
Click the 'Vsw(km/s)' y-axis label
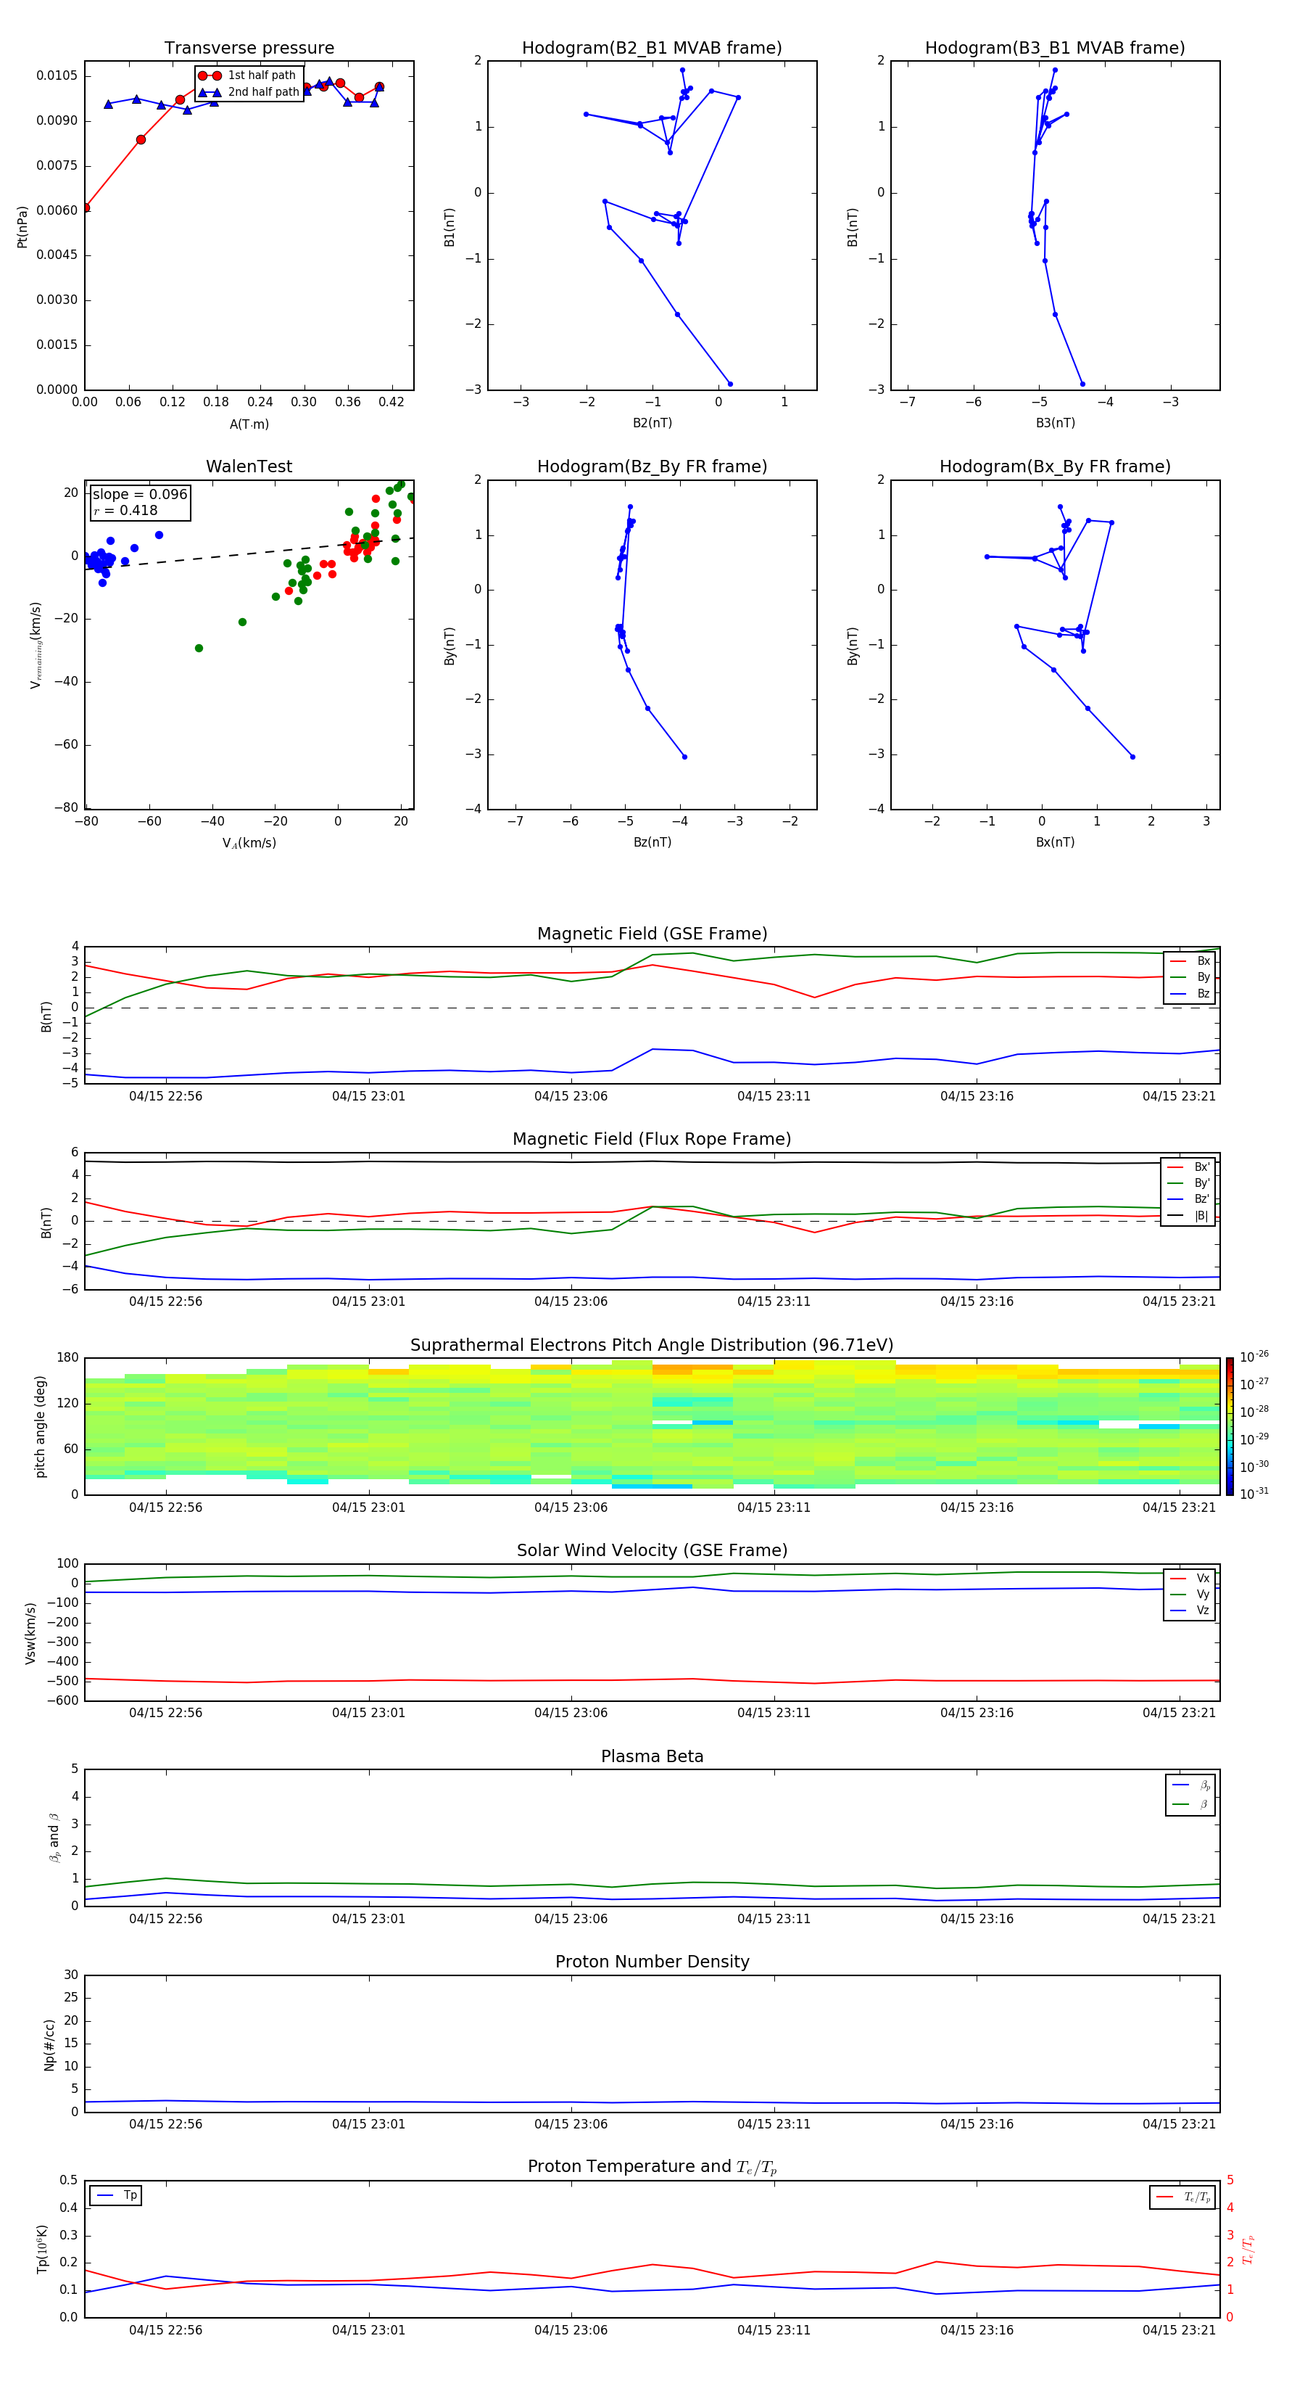30,1633
